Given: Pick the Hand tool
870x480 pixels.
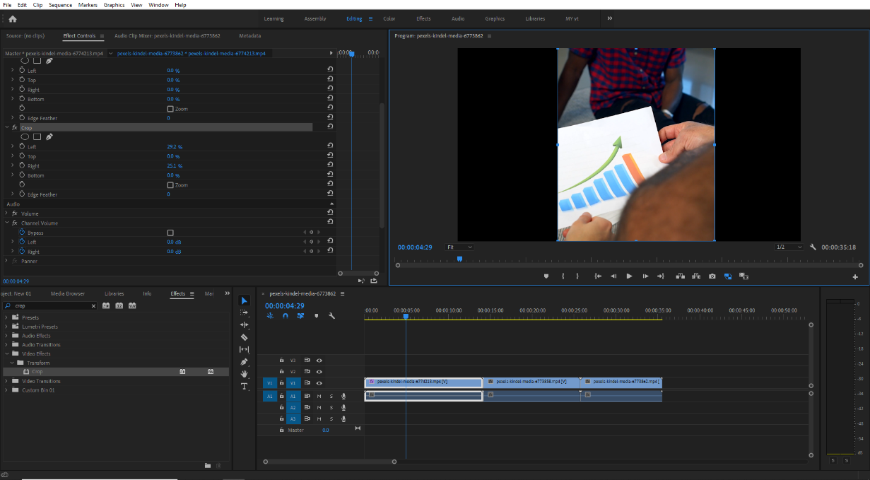Looking at the screenshot, I should [245, 373].
